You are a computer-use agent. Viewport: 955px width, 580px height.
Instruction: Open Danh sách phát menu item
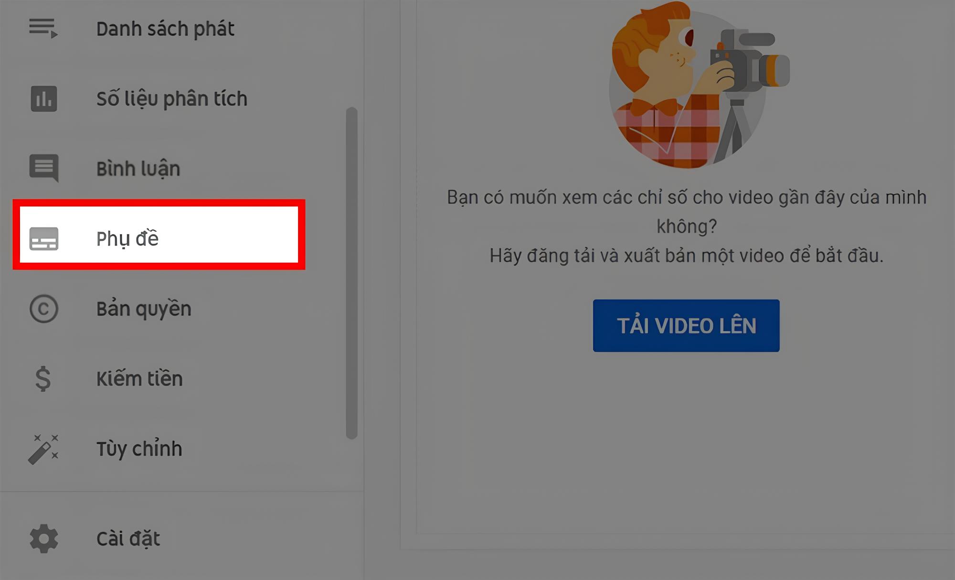165,29
